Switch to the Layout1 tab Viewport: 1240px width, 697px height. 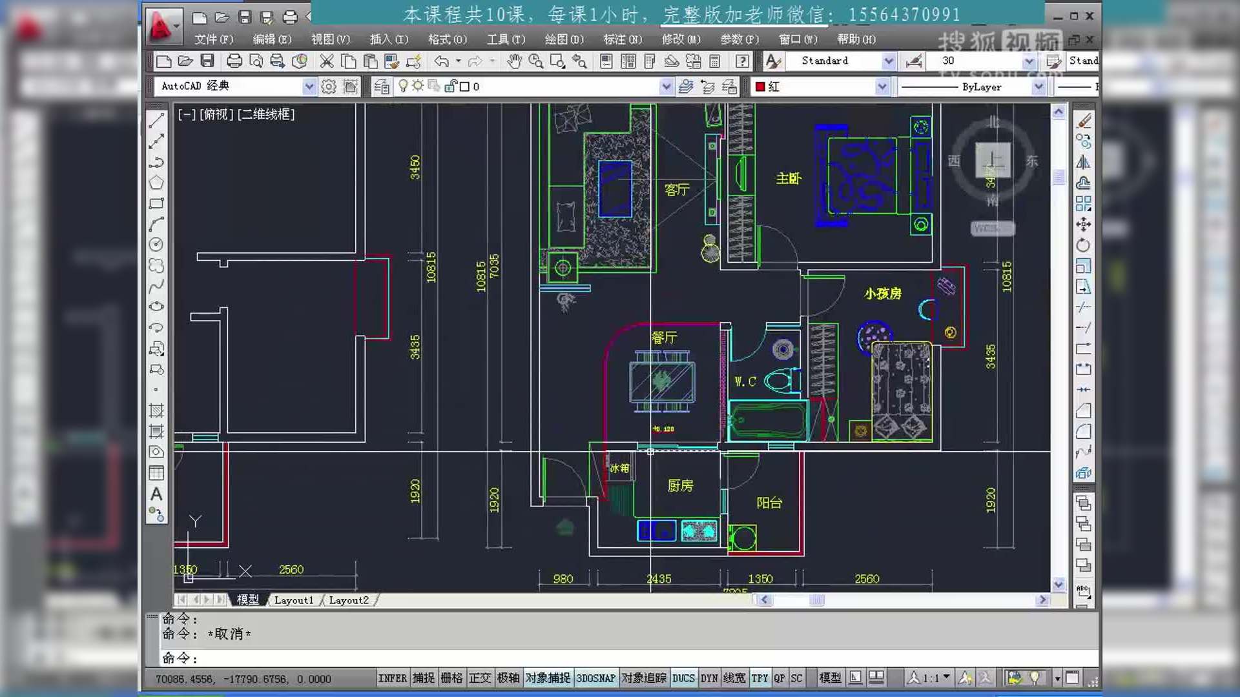pyautogui.click(x=294, y=600)
